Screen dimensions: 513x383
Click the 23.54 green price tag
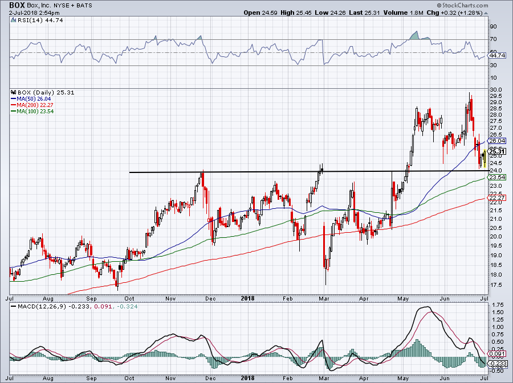click(x=498, y=178)
